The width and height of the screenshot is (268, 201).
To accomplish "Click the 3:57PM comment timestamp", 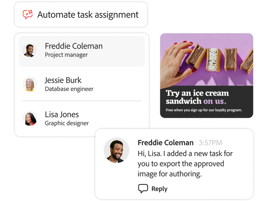I will 210,143.
